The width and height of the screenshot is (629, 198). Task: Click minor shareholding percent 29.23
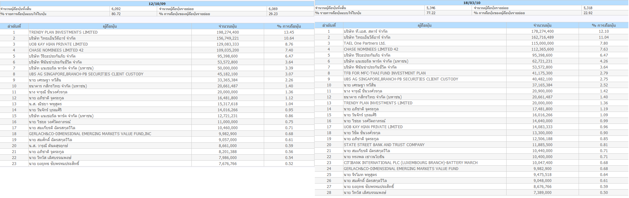click(273, 14)
